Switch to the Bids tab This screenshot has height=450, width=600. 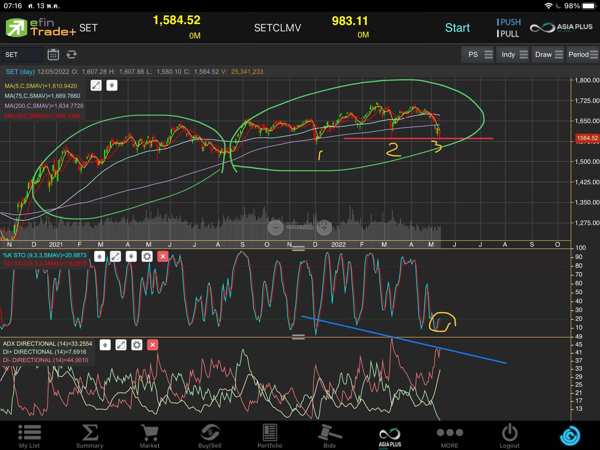pos(330,436)
